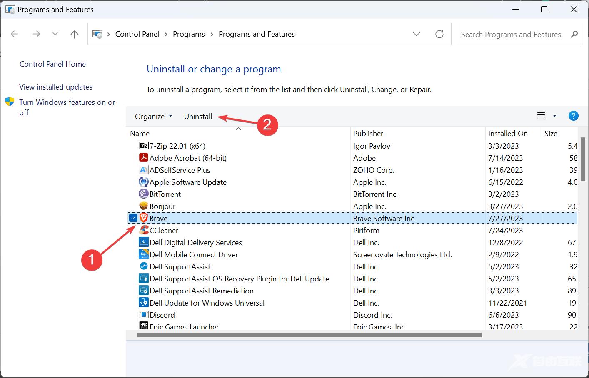Viewport: 589px width, 378px height.
Task: Click Brave Software Inc publisher cell
Action: point(384,218)
